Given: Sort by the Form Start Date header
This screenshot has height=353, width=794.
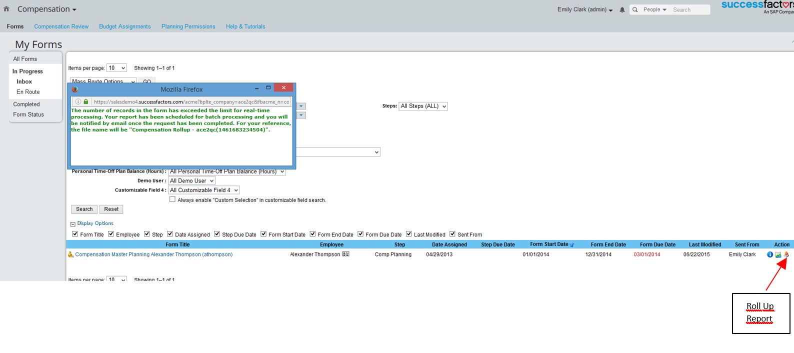Looking at the screenshot, I should coord(549,244).
